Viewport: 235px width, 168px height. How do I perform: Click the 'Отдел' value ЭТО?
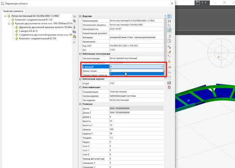pyautogui.click(x=136, y=83)
